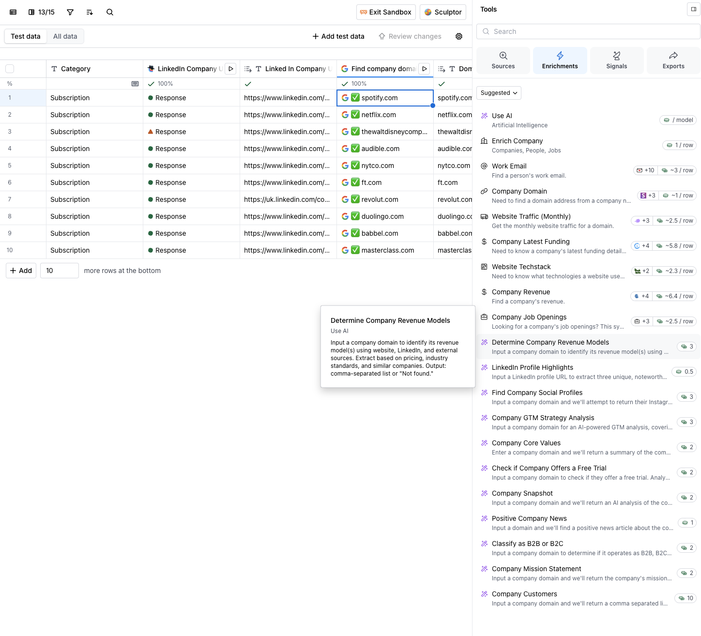The width and height of the screenshot is (701, 636).
Task: Choose the Company Revenue dollar icon
Action: point(484,292)
